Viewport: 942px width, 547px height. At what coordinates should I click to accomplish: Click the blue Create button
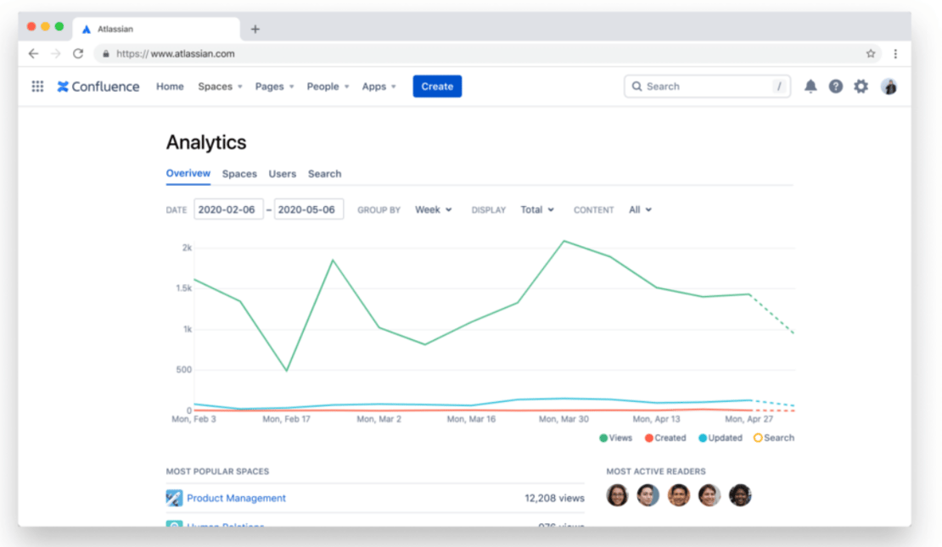coord(437,87)
